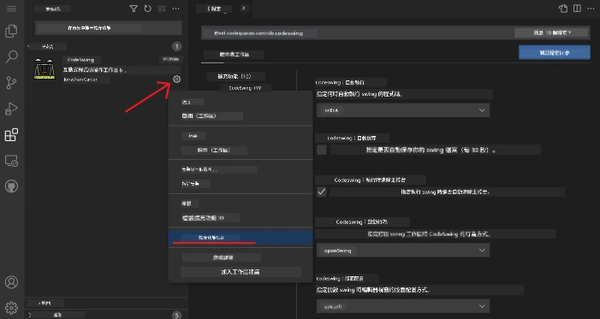Expand the collapsed section at sidebar bottom

pos(30,316)
